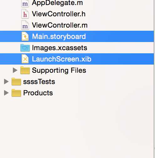The height and width of the screenshot is (158, 155).
Task: Select the Main.storyboard label
Action: 59,37
